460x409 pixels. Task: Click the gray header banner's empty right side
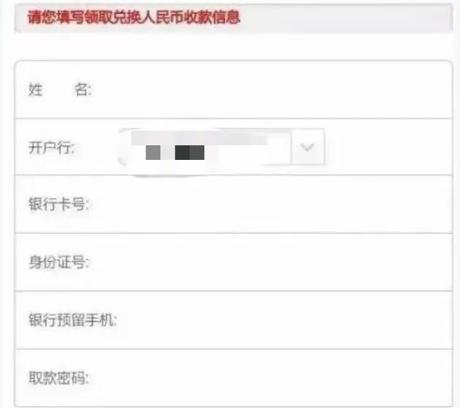pyautogui.click(x=346, y=18)
